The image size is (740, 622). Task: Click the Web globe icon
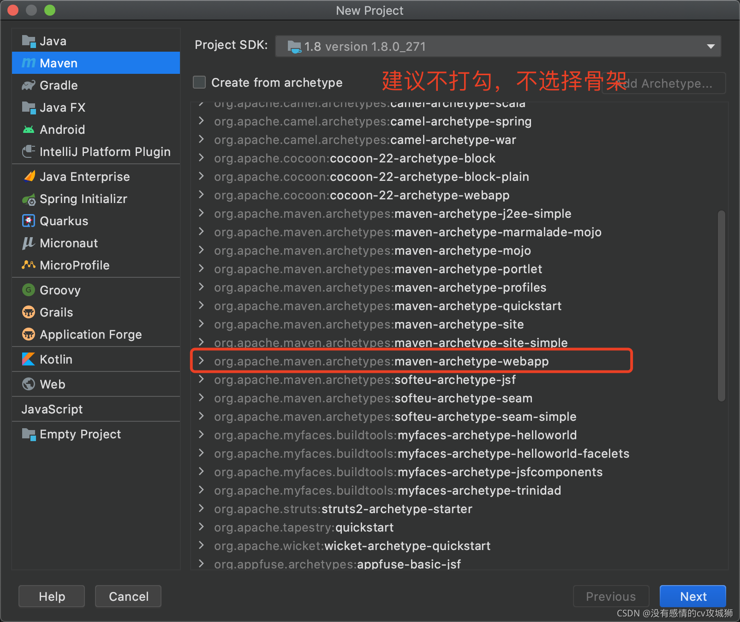click(x=29, y=384)
